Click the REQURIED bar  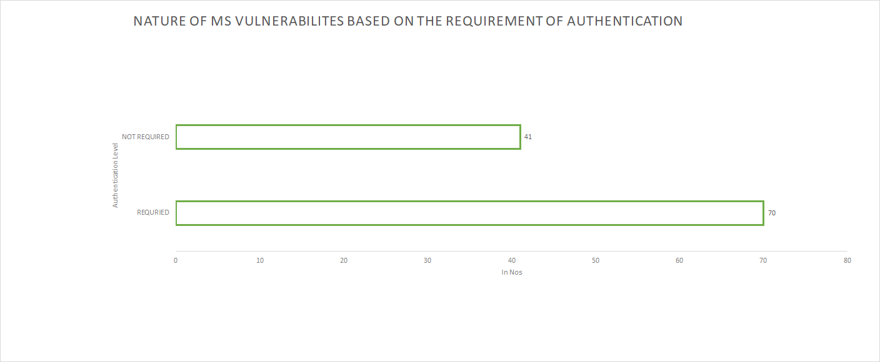pyautogui.click(x=469, y=213)
